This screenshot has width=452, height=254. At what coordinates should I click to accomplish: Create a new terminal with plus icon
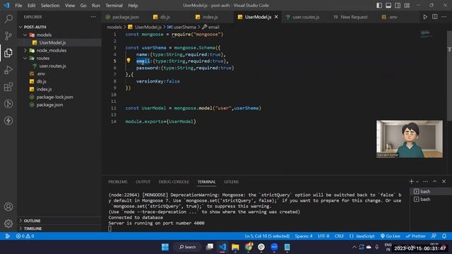coord(411,181)
